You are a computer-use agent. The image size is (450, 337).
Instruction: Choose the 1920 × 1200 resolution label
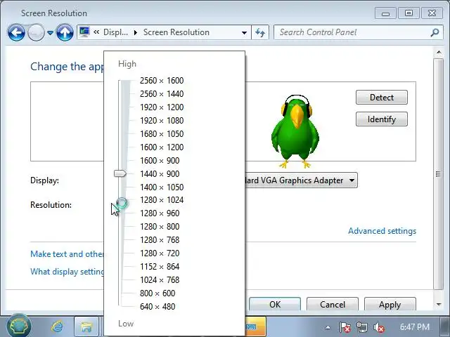[x=162, y=107]
